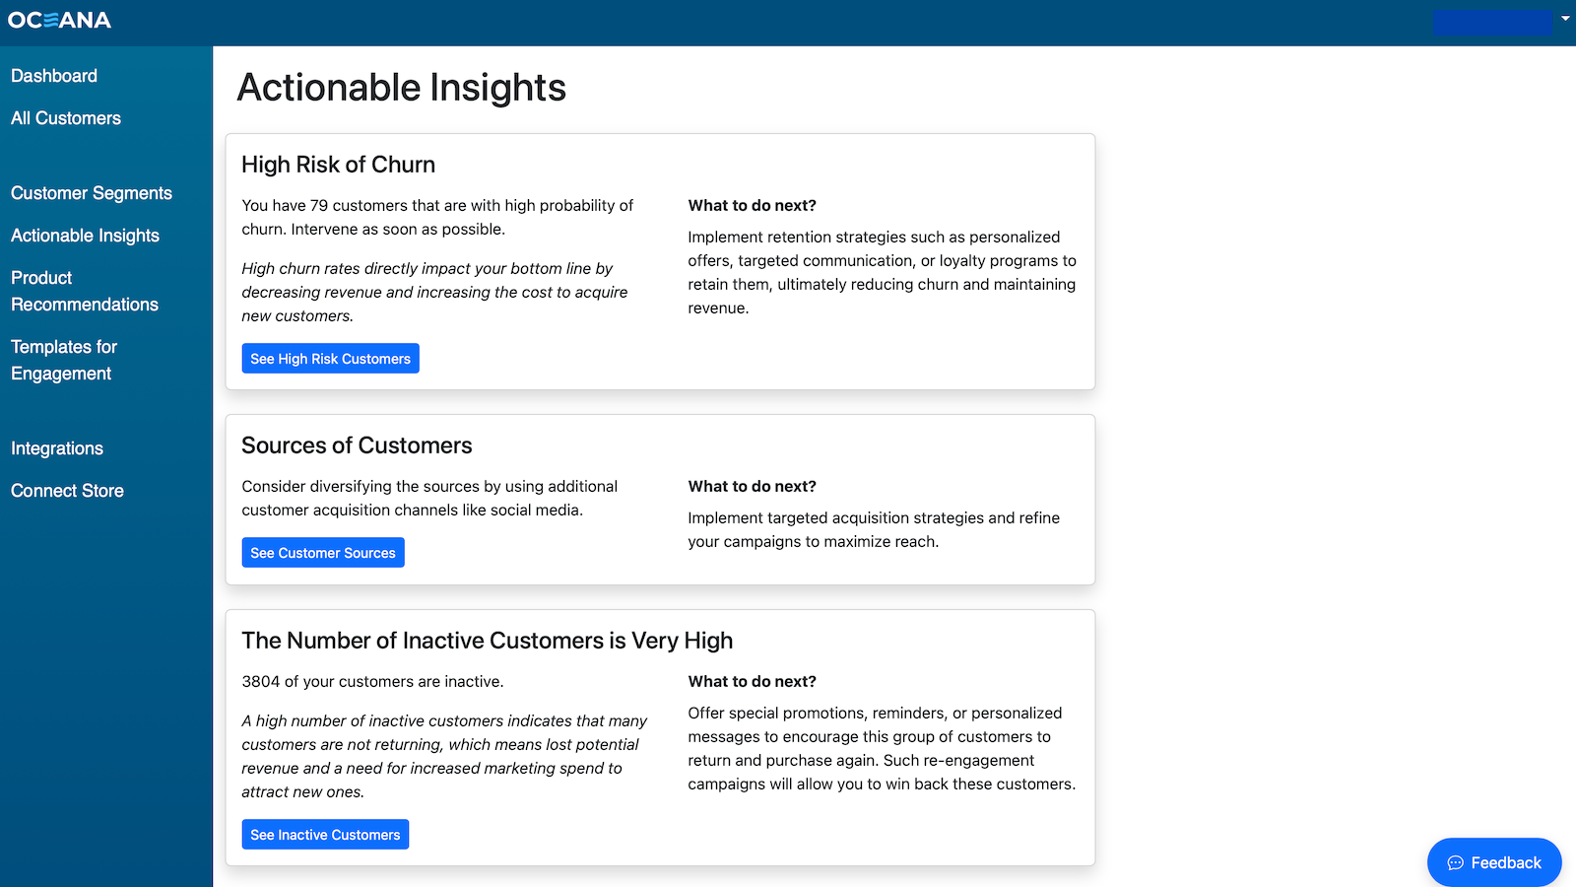Click the Feedback button
Image resolution: width=1576 pixels, height=887 pixels.
pos(1494,862)
